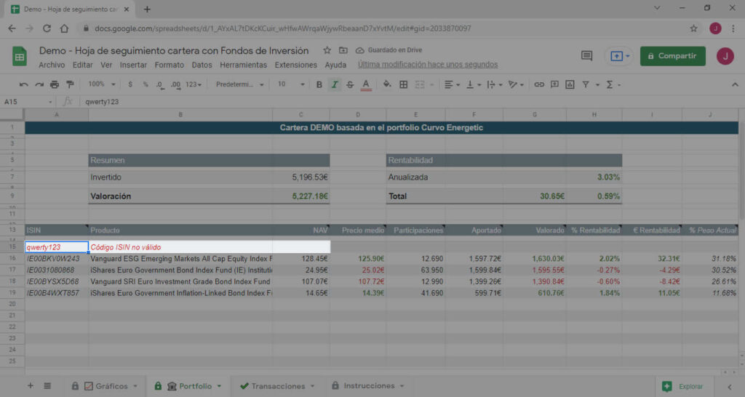Open the fill color picker
This screenshot has width=745, height=397.
pyautogui.click(x=387, y=84)
